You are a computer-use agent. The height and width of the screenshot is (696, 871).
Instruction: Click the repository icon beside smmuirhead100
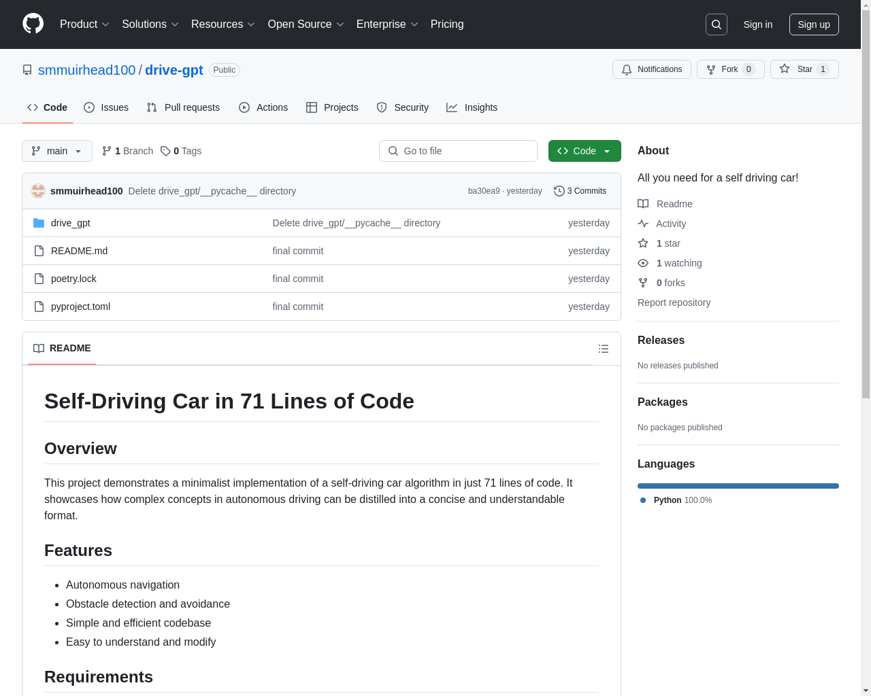(x=27, y=70)
